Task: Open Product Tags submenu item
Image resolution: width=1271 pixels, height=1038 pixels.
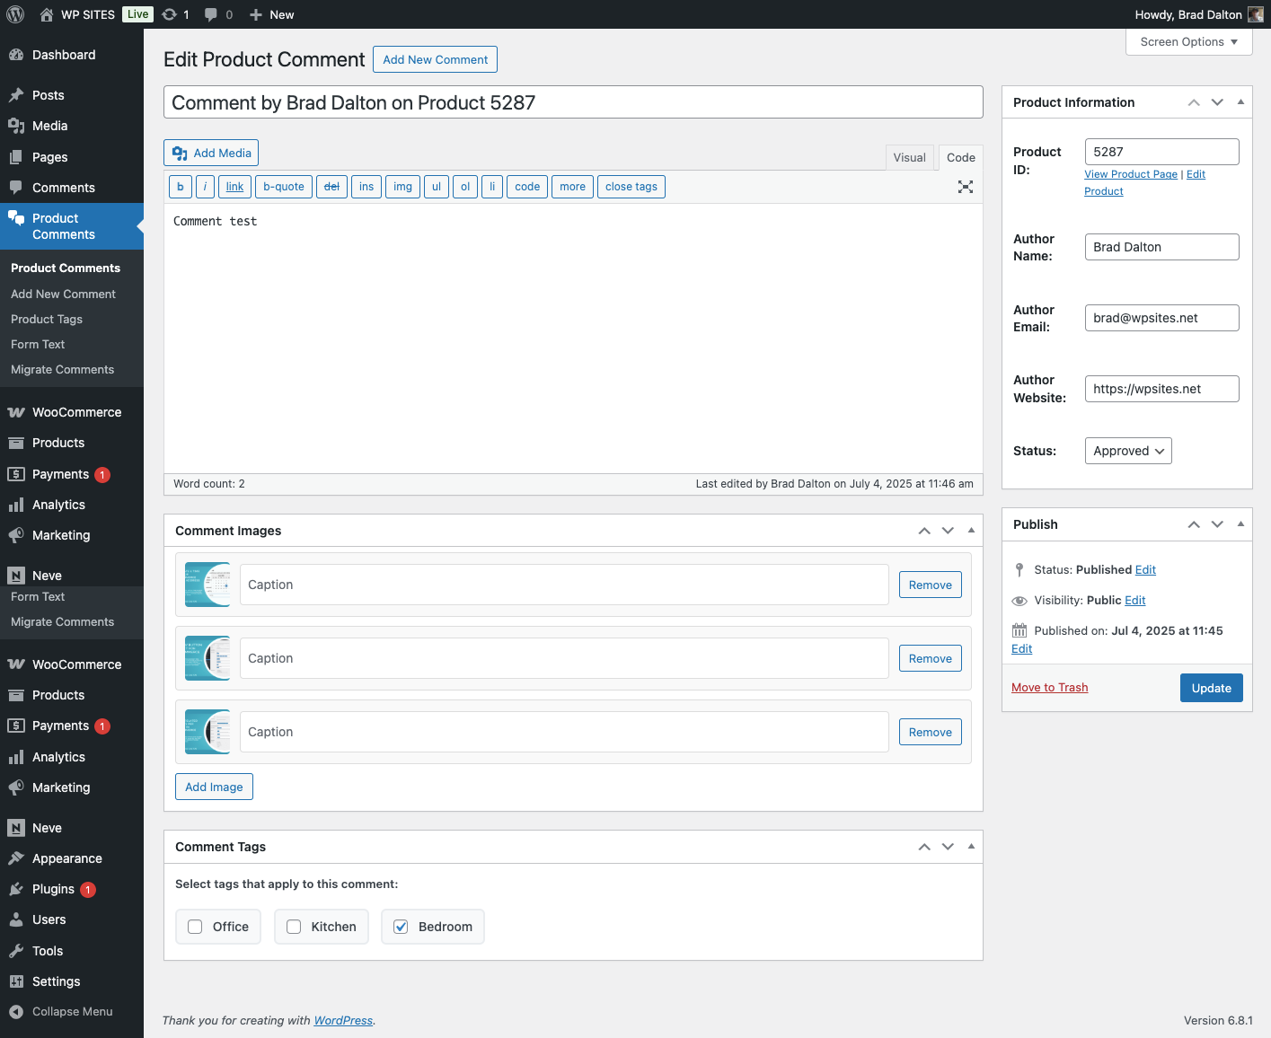Action: point(47,319)
